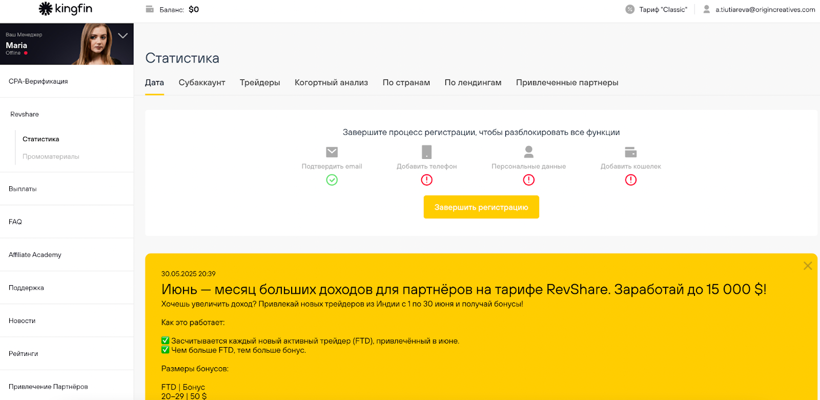Open Промоматериалы under Revshare
The image size is (820, 400).
(51, 156)
